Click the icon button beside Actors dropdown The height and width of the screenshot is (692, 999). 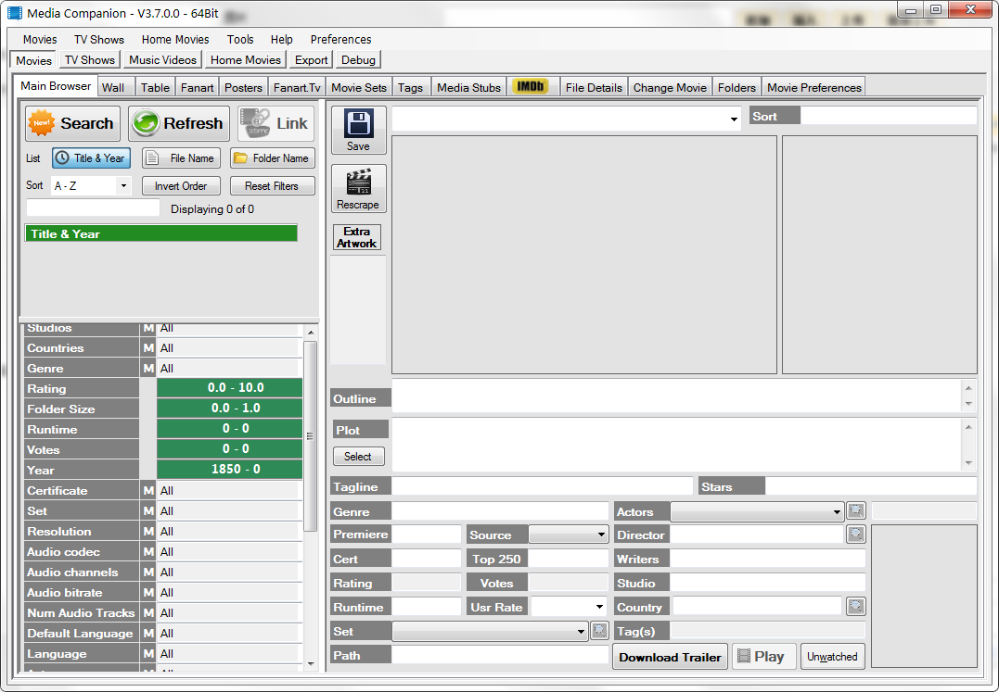click(x=855, y=510)
